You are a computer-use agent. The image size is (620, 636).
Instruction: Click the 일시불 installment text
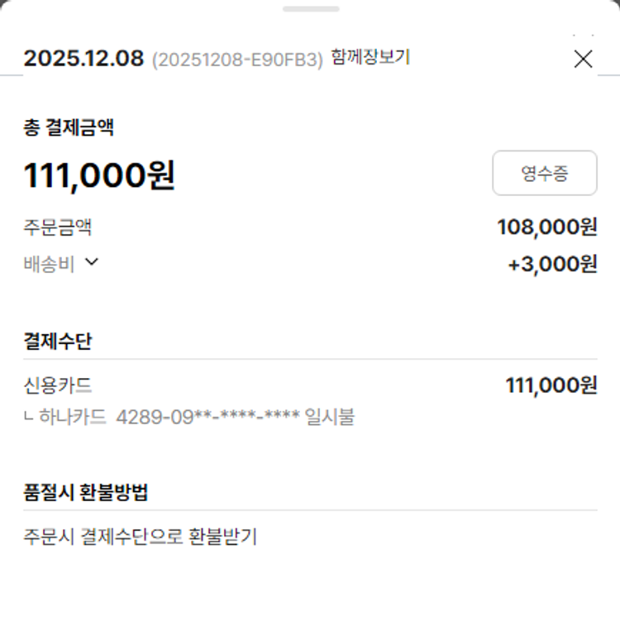tap(330, 417)
